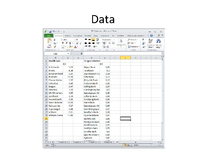Viewport: 206px width, 154px height.
Task: Click the accounting currency format icon
Action: point(104,43)
